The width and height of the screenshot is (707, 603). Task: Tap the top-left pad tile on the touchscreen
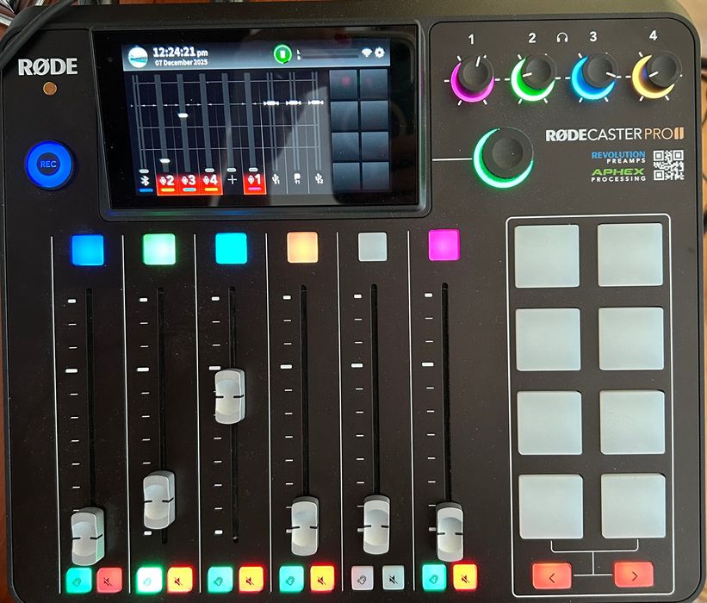coord(344,84)
